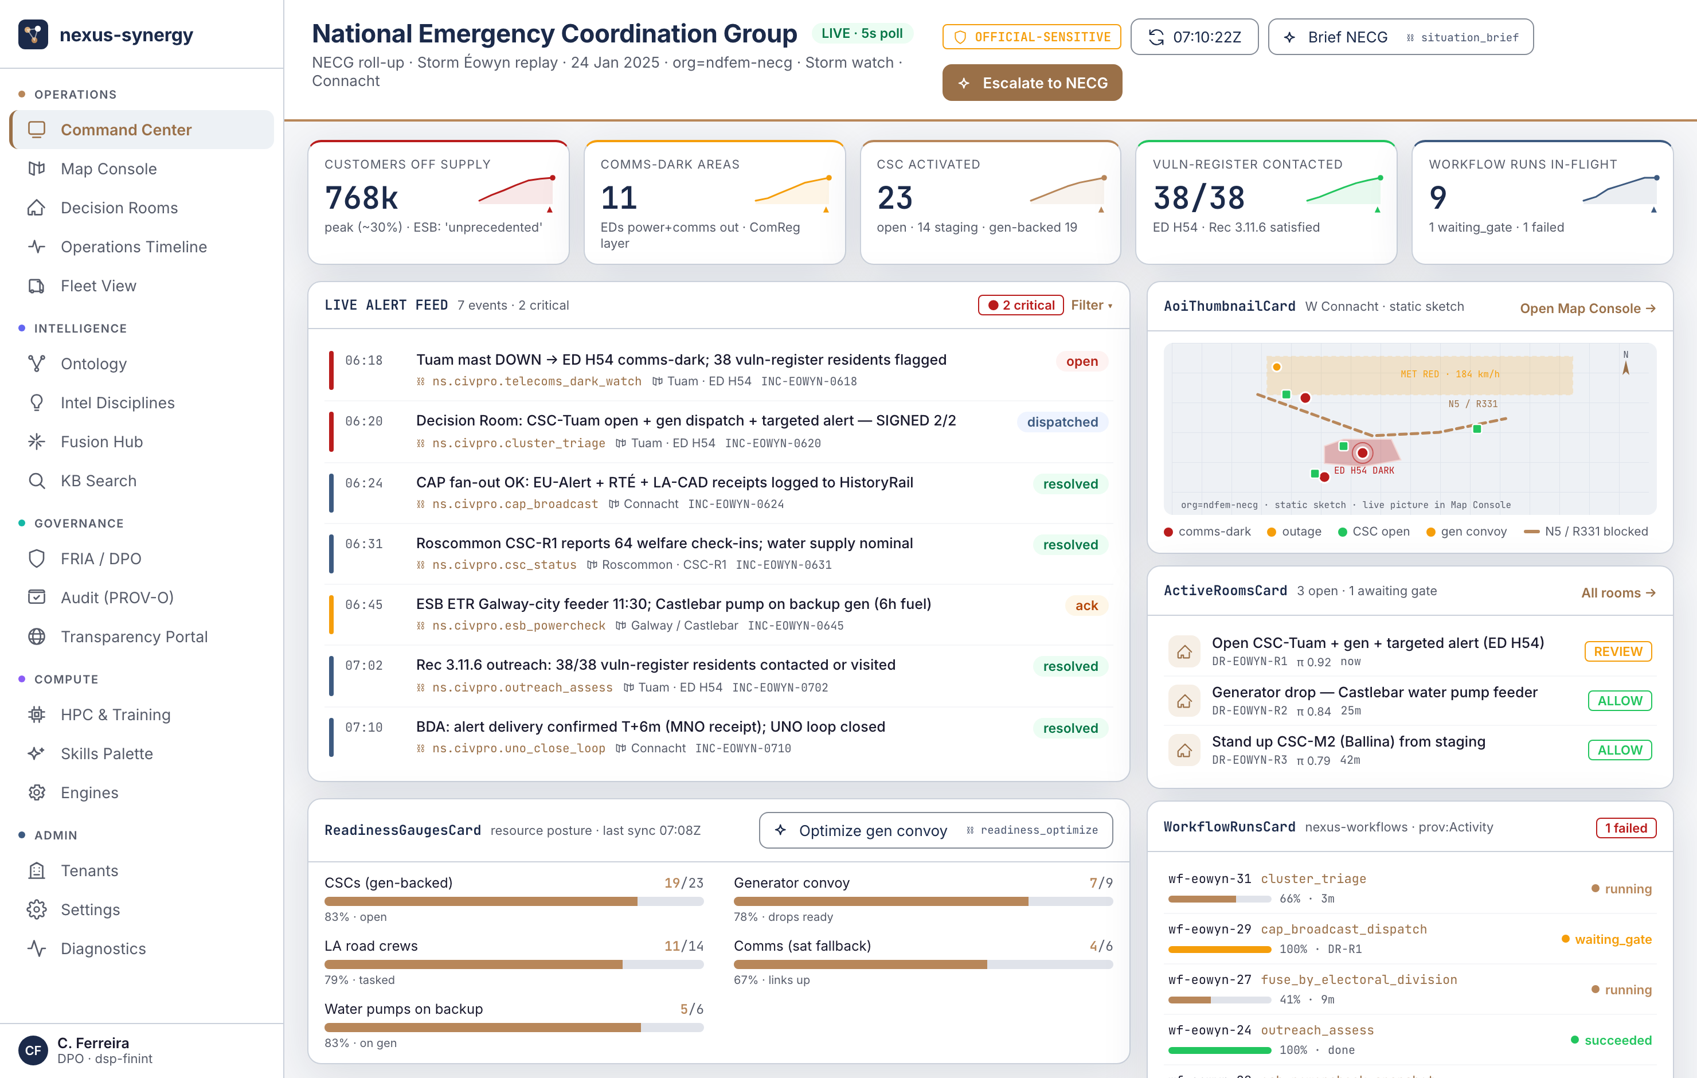Click Water pumps on backup bar
The height and width of the screenshot is (1078, 1697).
click(514, 1027)
